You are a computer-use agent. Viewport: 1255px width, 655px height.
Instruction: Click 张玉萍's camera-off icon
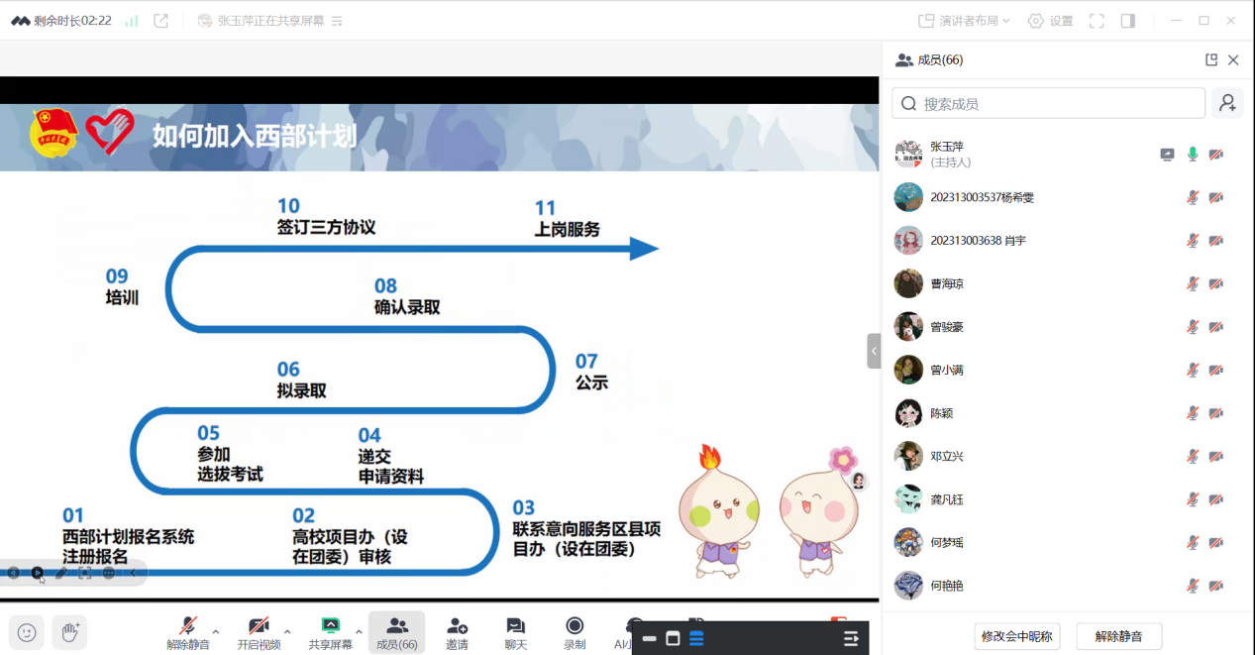(x=1216, y=154)
